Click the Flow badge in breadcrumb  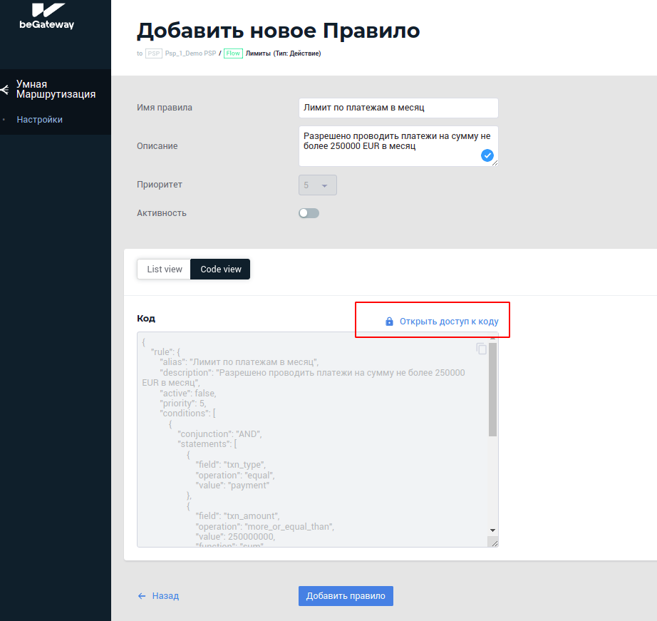(233, 53)
